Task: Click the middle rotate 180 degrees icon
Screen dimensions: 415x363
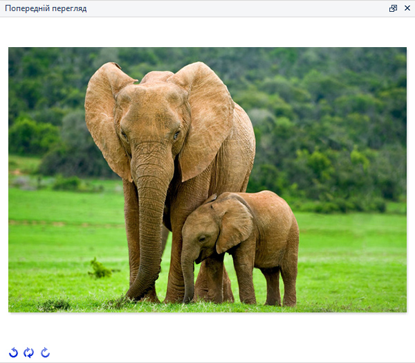Action: click(28, 353)
